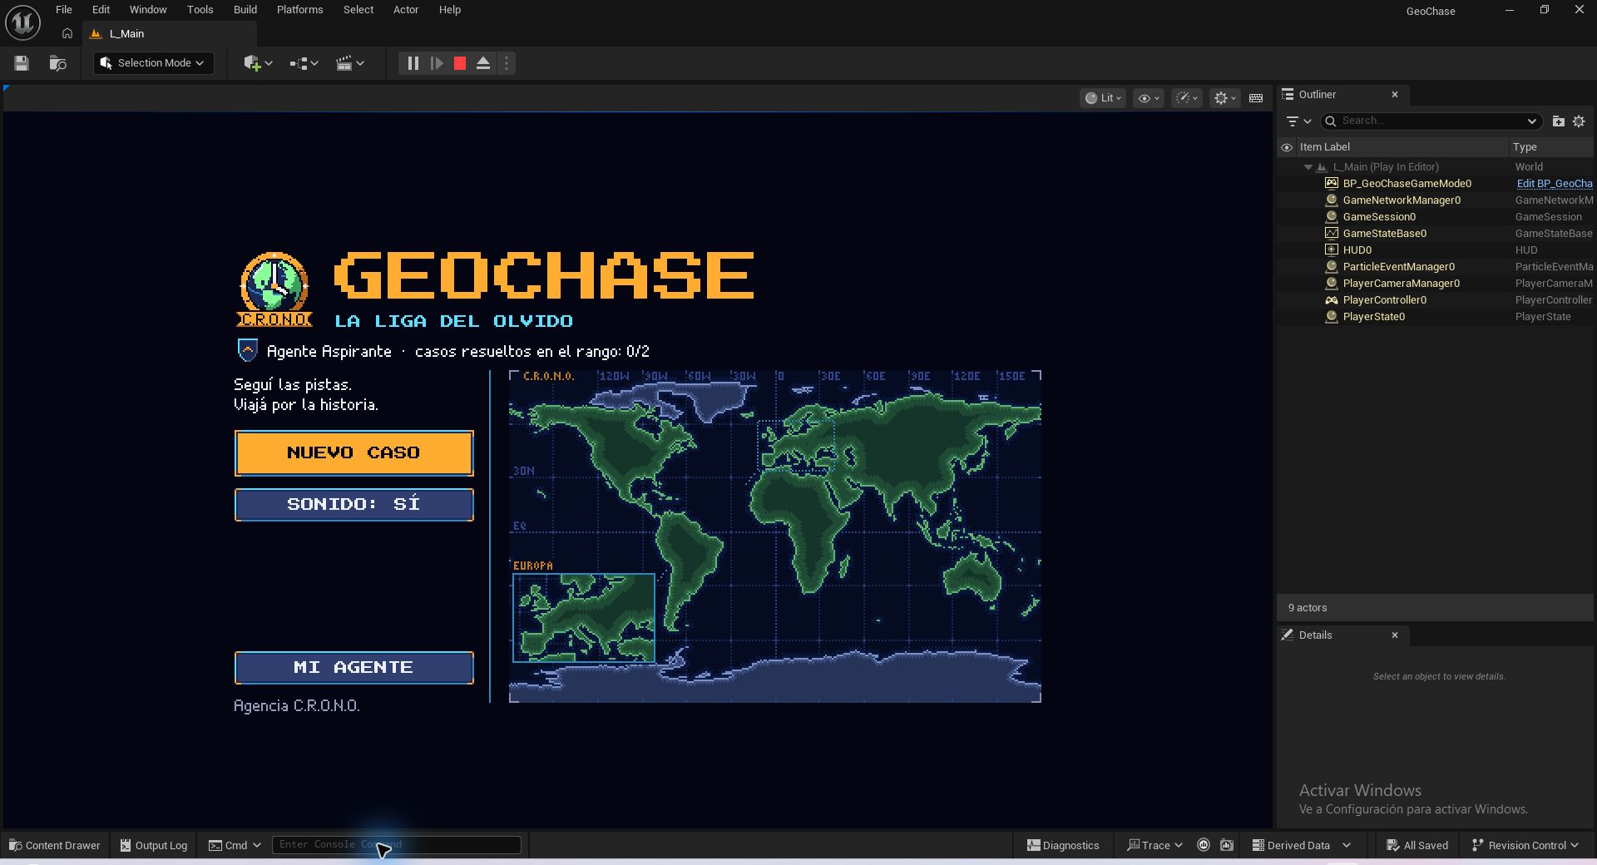Expand the Outliner search options chevron

click(1531, 121)
